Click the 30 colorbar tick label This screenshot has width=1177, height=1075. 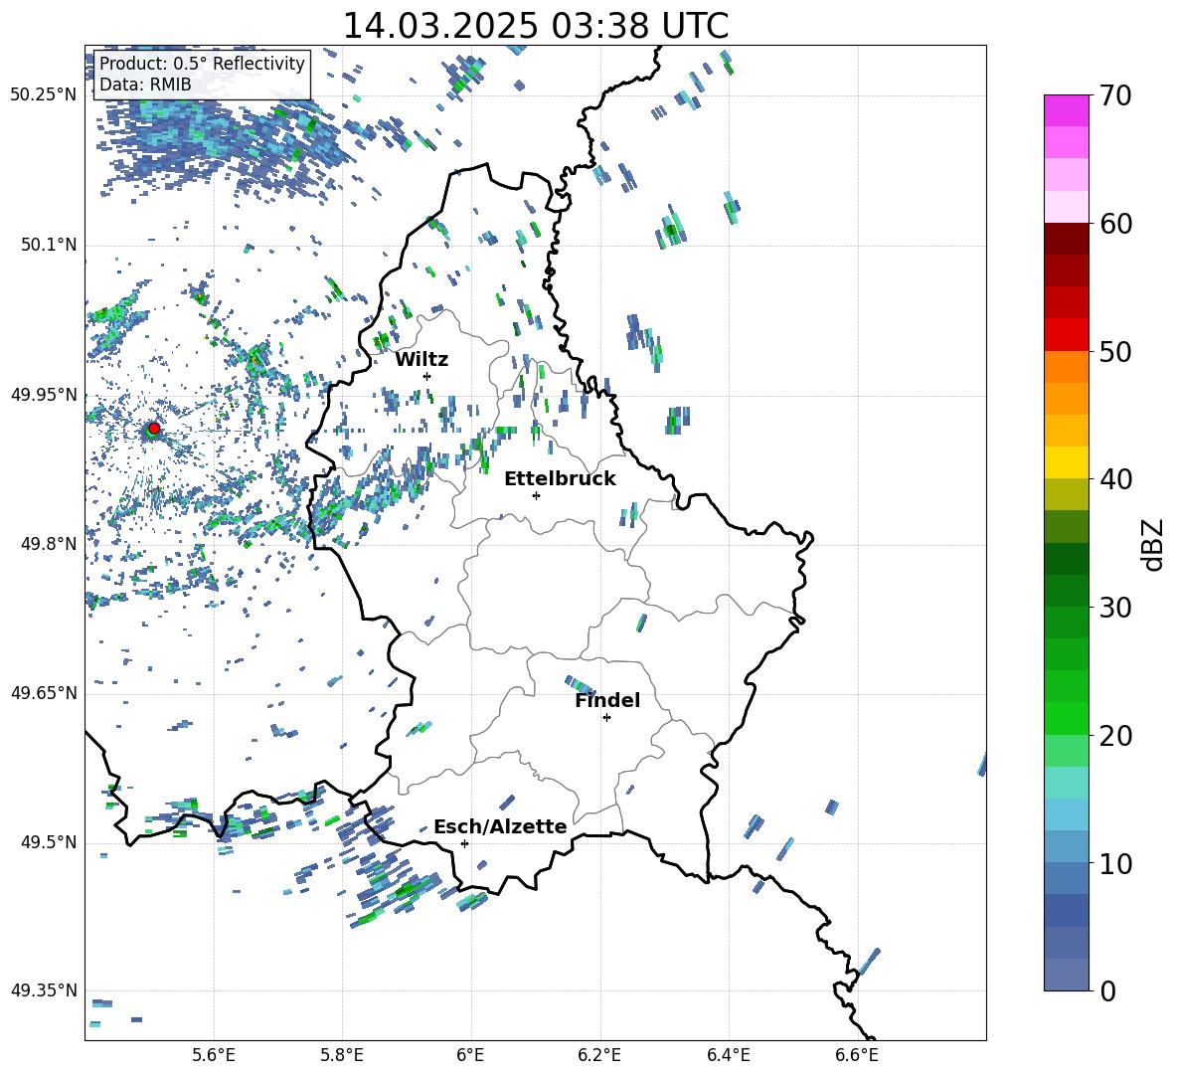click(1115, 608)
